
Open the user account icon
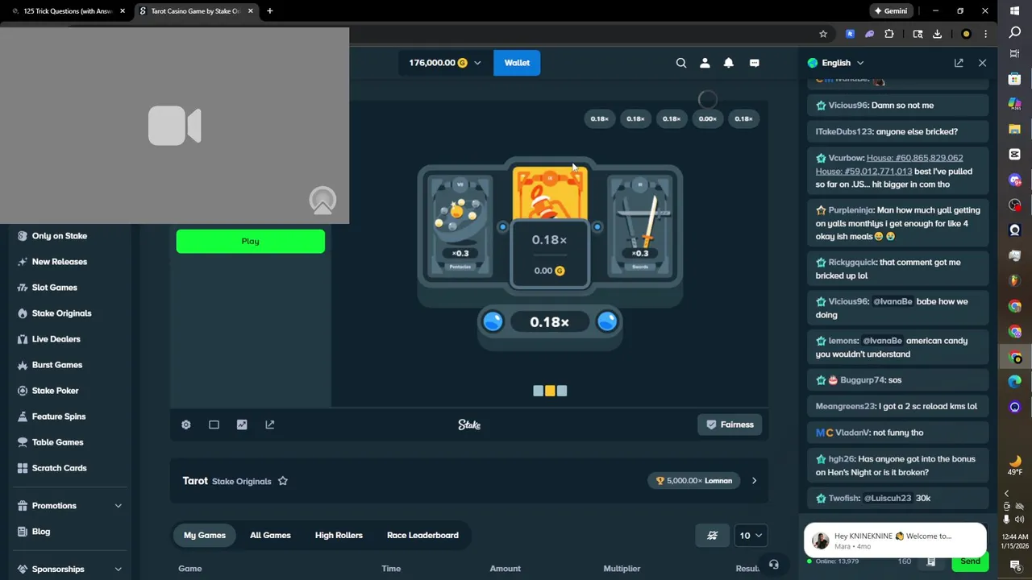click(x=705, y=63)
